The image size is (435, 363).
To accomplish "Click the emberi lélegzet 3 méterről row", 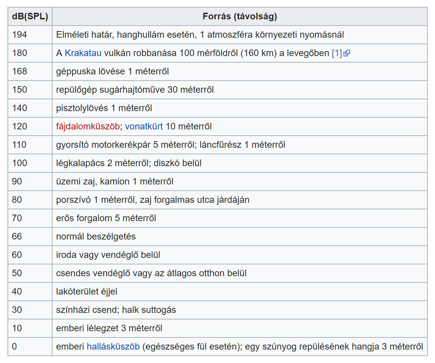I will pos(109,328).
